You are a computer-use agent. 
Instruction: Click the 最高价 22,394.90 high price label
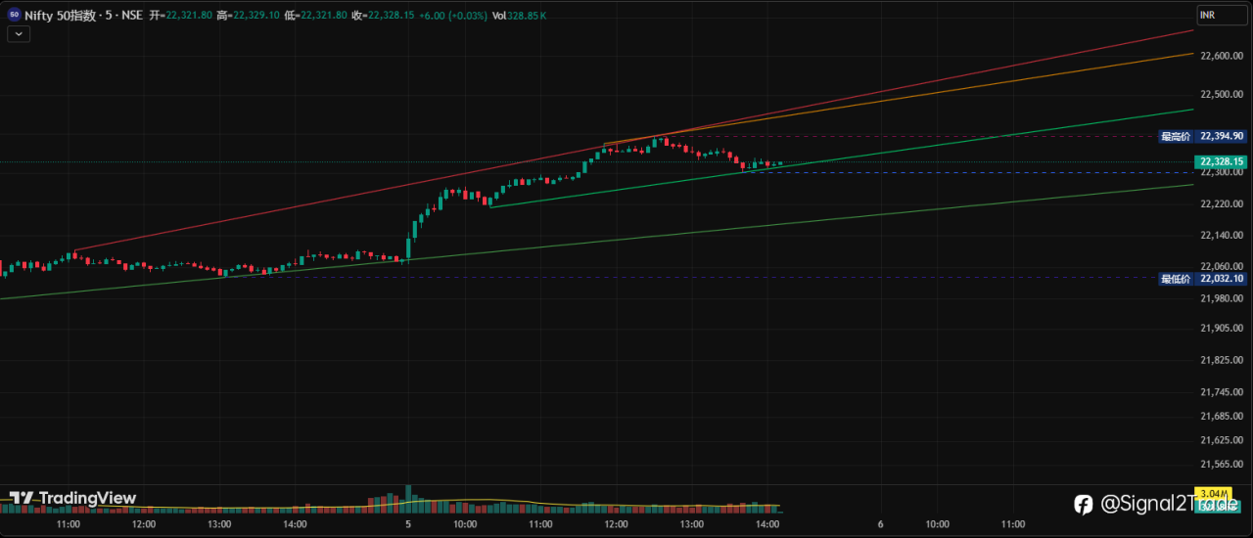click(1202, 136)
